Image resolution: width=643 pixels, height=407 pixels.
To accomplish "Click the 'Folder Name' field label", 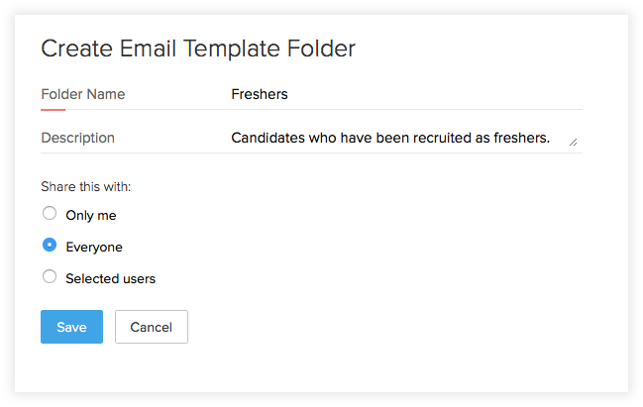I will tap(82, 94).
